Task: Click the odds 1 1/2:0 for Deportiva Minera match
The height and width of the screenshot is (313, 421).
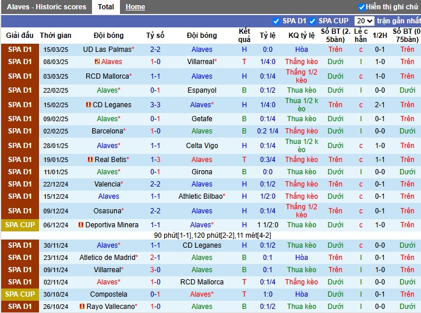Action: click(268, 225)
